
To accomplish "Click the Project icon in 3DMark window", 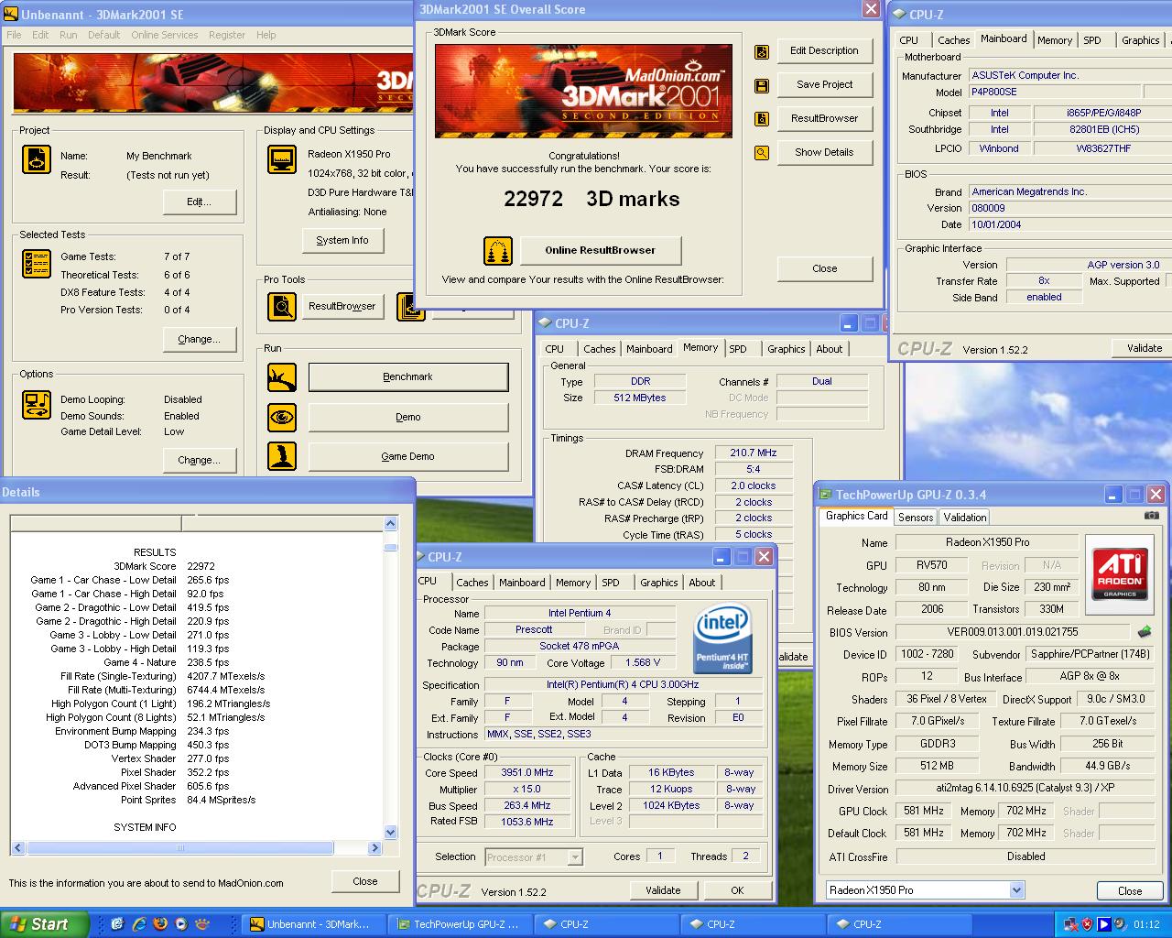I will (36, 159).
